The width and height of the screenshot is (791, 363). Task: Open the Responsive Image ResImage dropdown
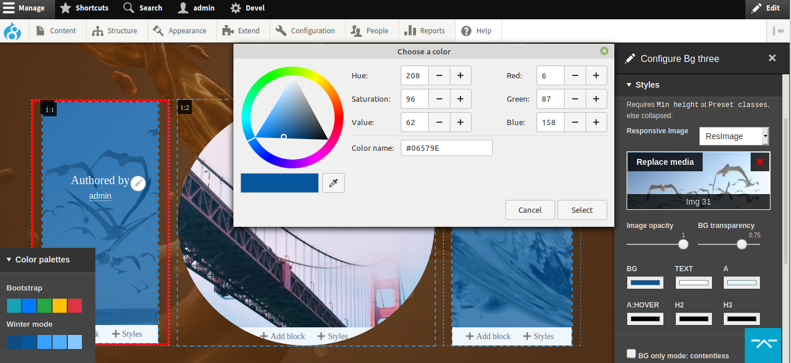click(734, 136)
